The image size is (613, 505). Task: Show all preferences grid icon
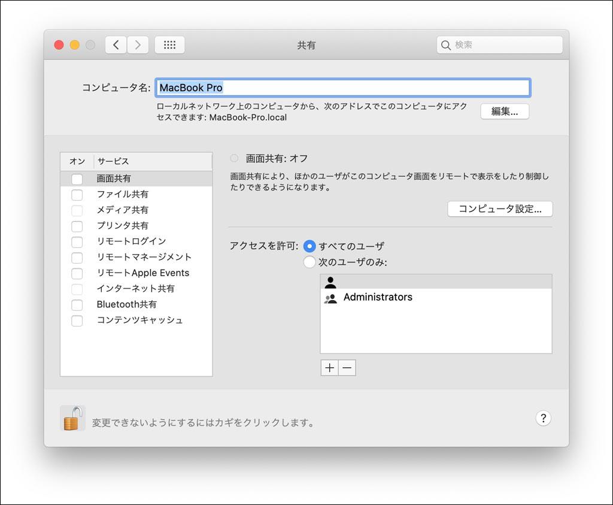(169, 45)
